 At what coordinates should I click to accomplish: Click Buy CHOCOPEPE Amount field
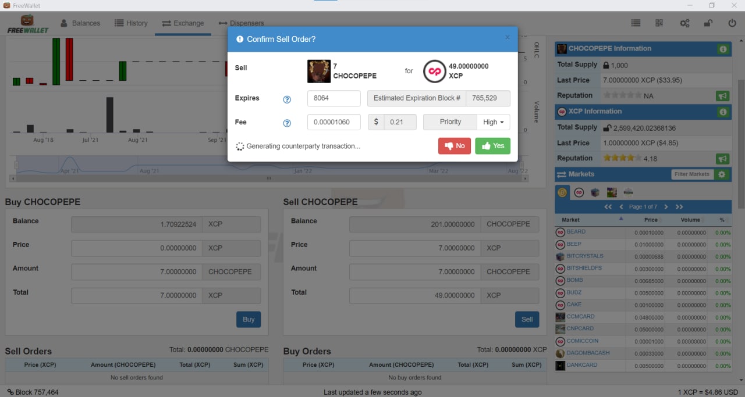point(137,271)
